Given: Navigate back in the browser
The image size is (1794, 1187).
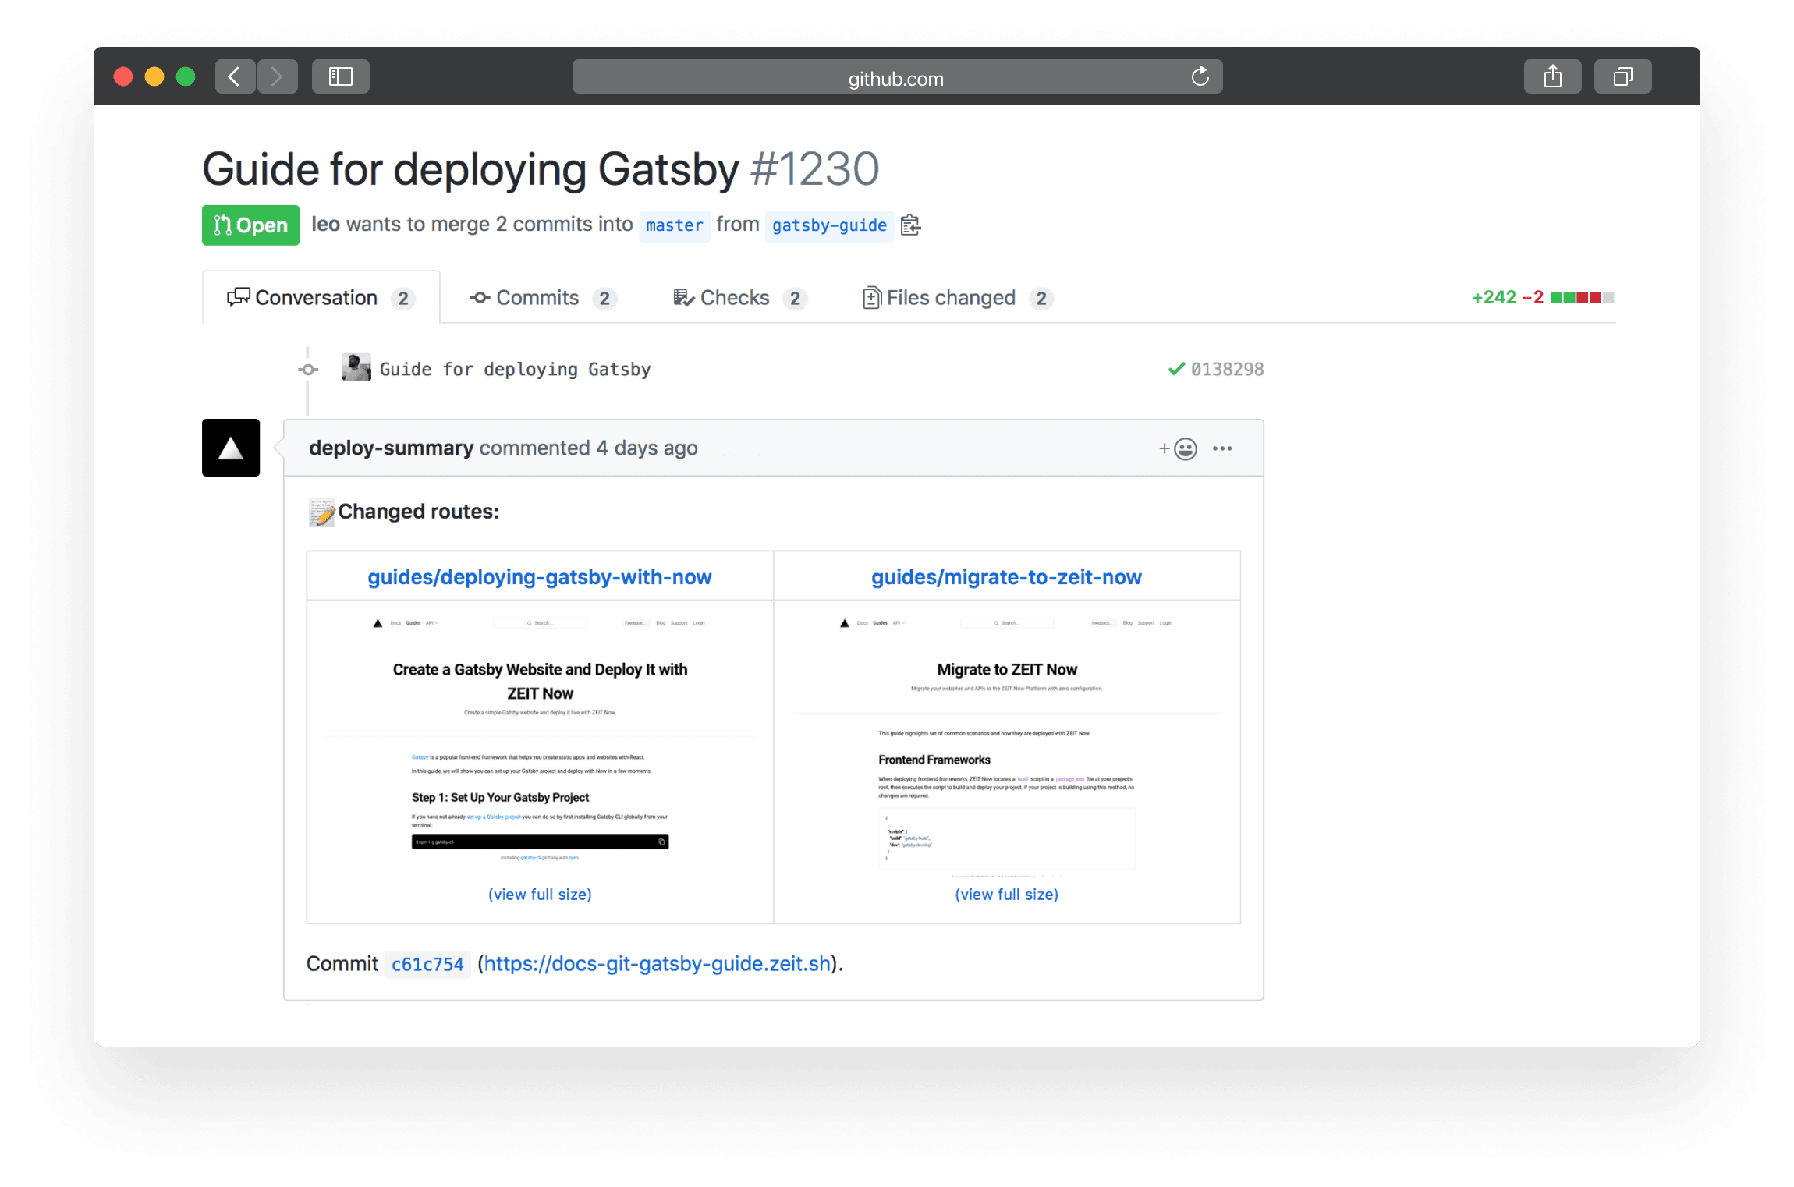Looking at the screenshot, I should [235, 76].
